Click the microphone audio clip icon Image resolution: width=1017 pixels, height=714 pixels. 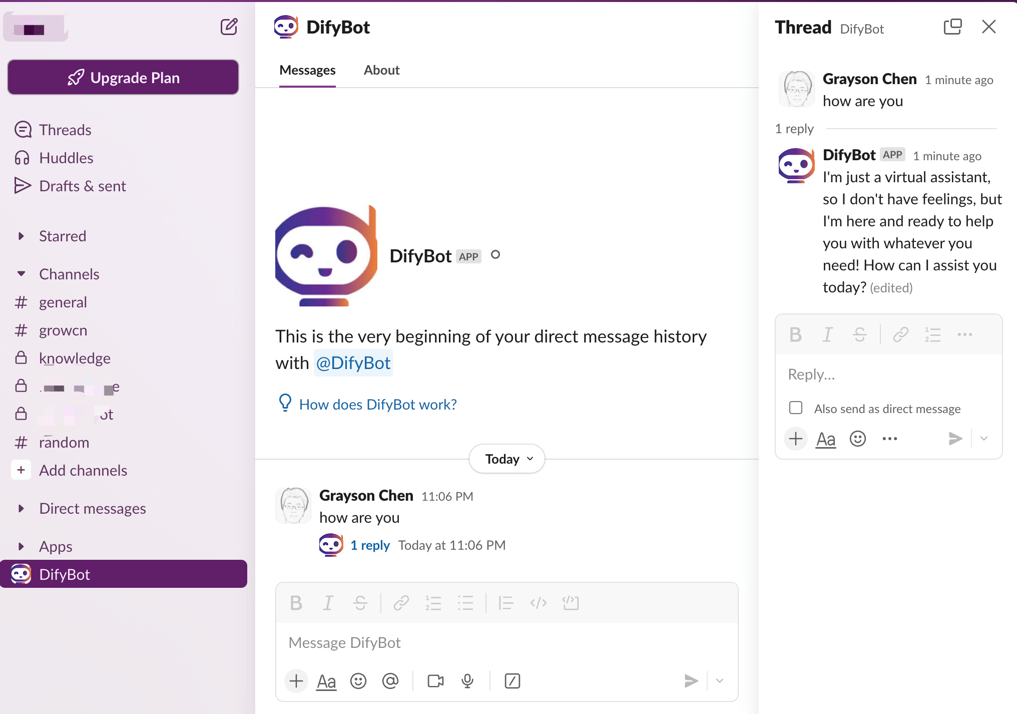pos(467,681)
